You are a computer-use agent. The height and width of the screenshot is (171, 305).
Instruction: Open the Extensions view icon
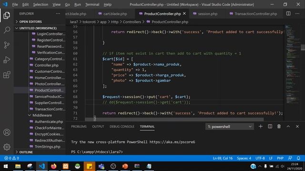click(x=7, y=75)
